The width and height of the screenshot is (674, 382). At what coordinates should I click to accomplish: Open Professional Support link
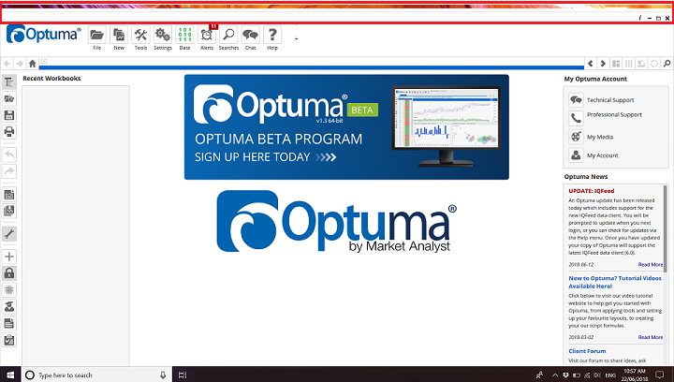point(614,115)
